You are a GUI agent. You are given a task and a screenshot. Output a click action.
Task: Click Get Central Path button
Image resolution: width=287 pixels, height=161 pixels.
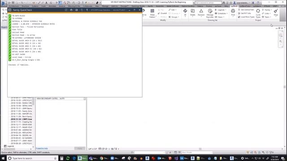246,10
